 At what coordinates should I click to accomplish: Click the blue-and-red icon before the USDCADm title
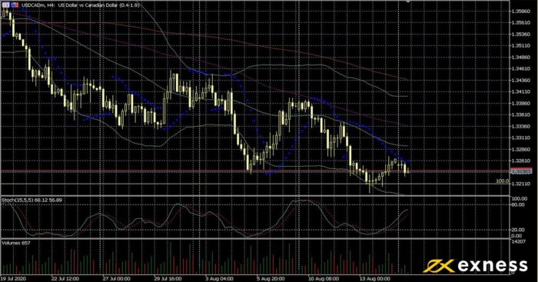(15, 5)
